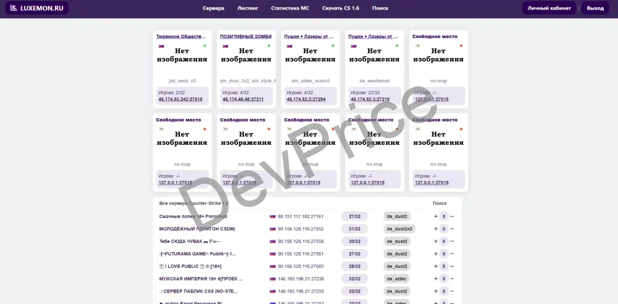Select Тебе СЮДА ЧУВАК server name

190,241
